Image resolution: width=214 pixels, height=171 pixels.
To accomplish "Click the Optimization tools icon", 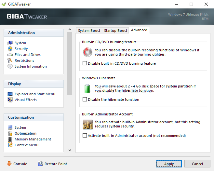I will pos(10,133).
